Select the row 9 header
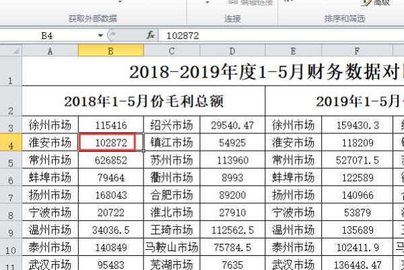 tap(11, 229)
